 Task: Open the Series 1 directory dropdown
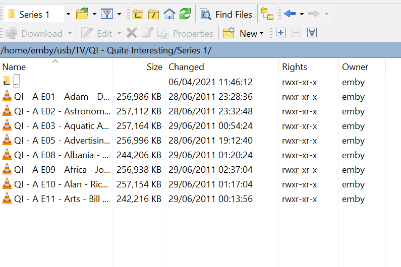[68, 14]
